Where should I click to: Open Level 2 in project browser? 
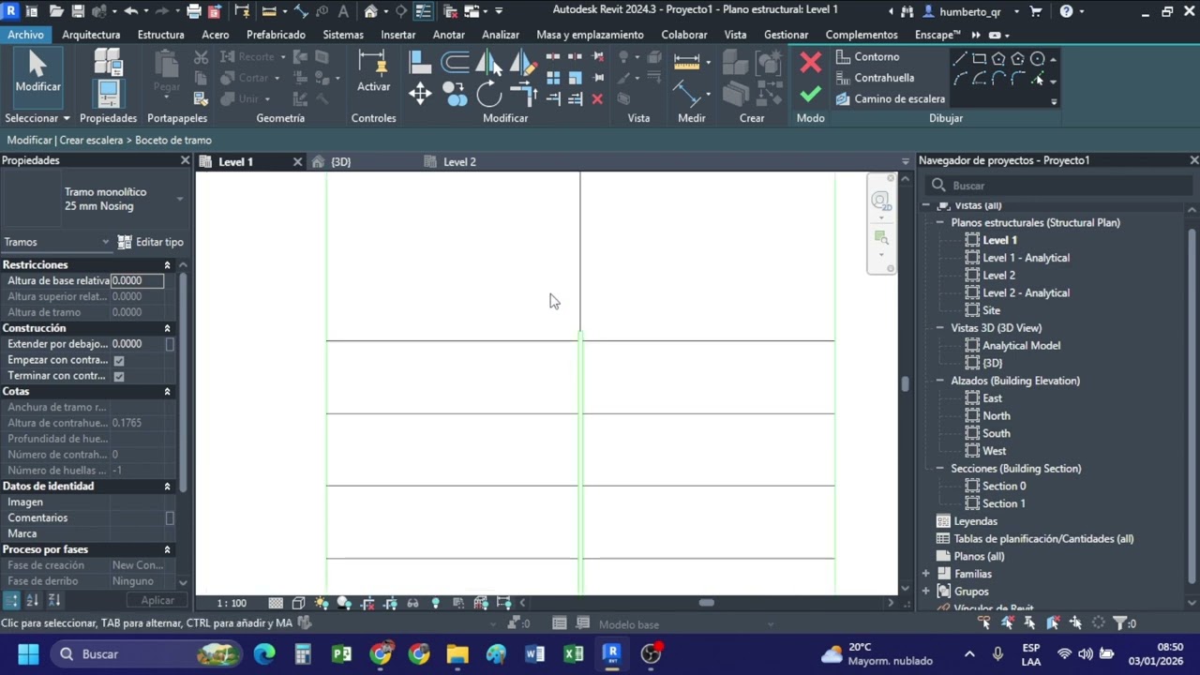click(x=998, y=276)
